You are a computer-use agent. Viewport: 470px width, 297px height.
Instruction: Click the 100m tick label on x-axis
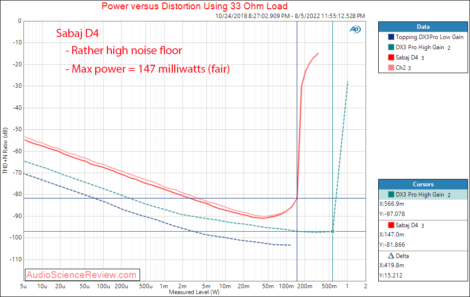pos(286,286)
